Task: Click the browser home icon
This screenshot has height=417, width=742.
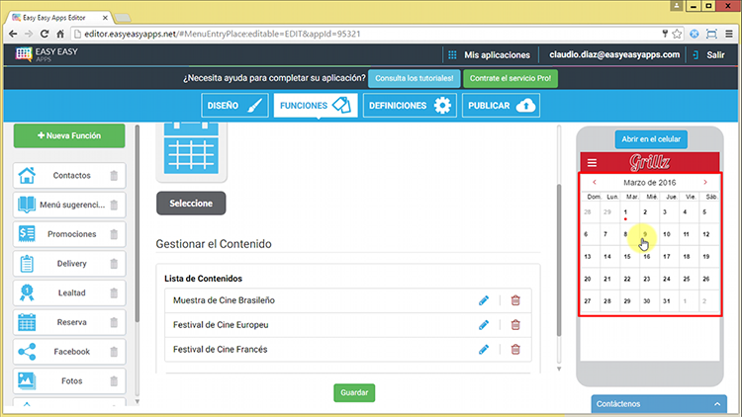Action: [60, 34]
